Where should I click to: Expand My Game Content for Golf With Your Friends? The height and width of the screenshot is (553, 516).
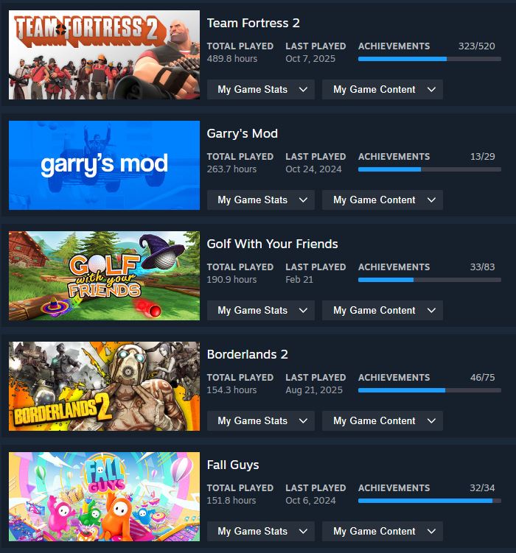point(383,310)
